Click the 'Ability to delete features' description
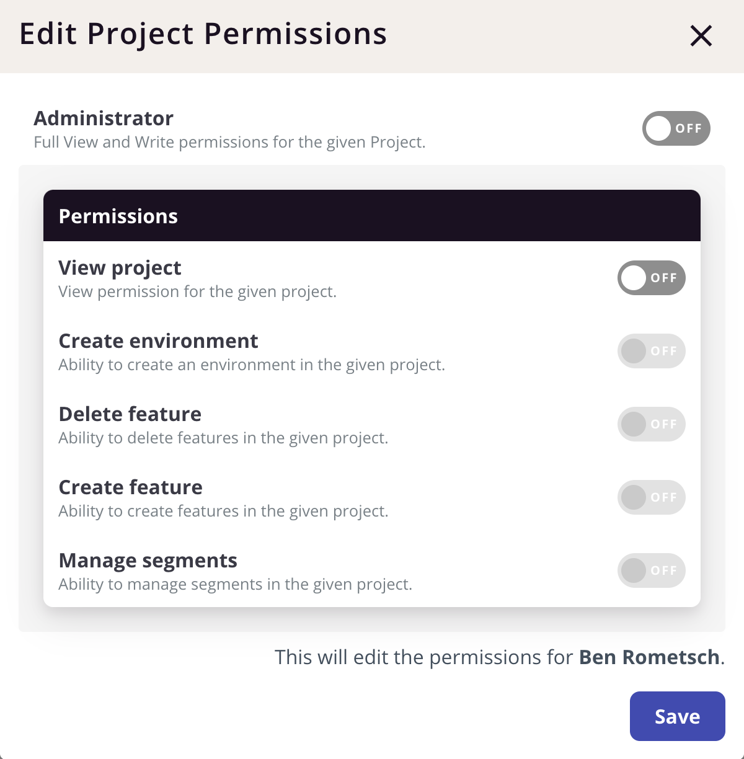 pos(223,438)
